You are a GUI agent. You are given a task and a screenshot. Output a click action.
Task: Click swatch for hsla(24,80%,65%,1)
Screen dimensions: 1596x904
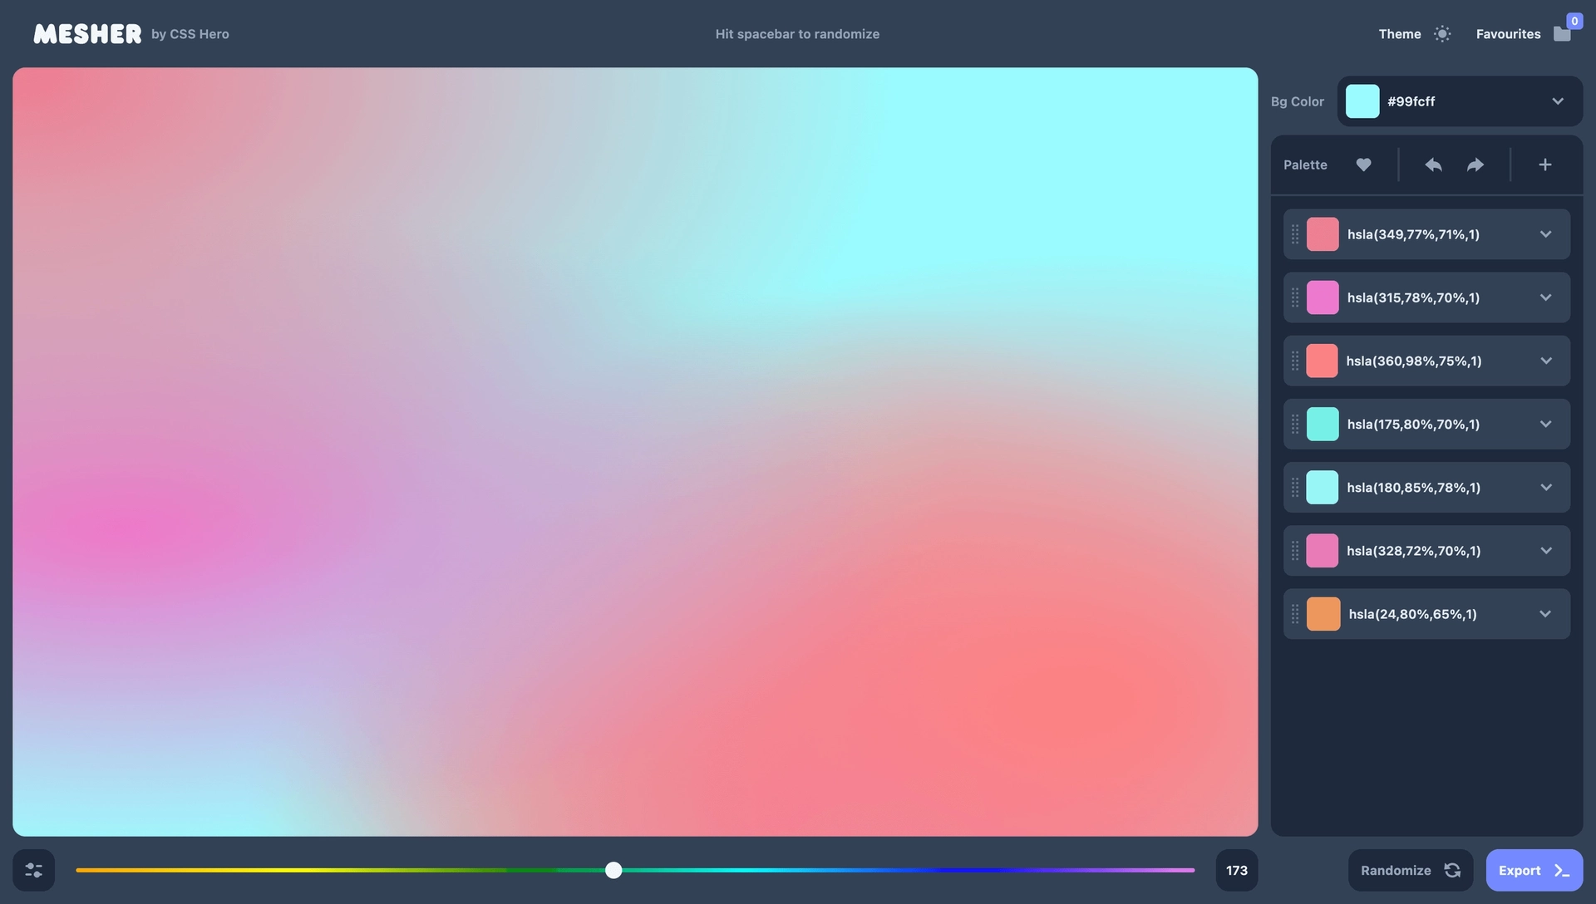pos(1323,614)
